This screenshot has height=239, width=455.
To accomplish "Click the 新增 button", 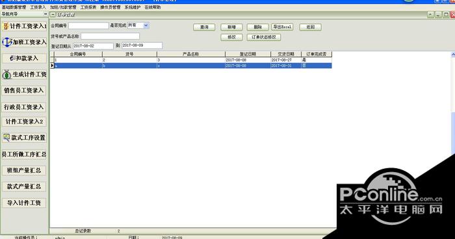I will point(231,27).
